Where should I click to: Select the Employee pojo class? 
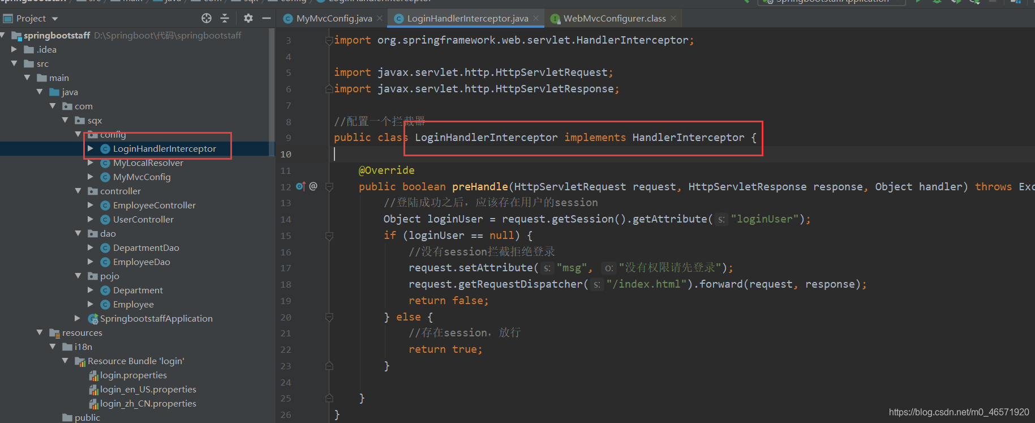(x=133, y=305)
